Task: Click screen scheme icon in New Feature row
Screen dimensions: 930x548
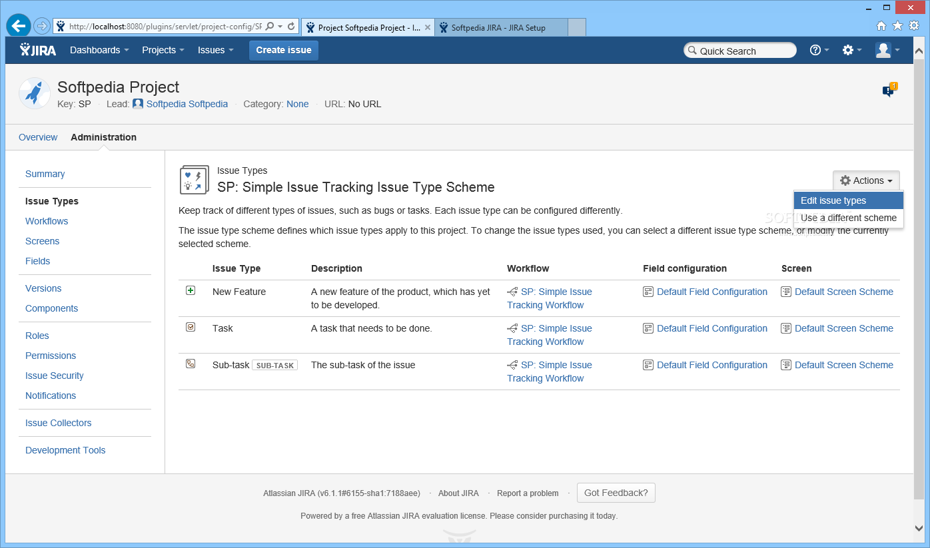Action: (x=786, y=292)
